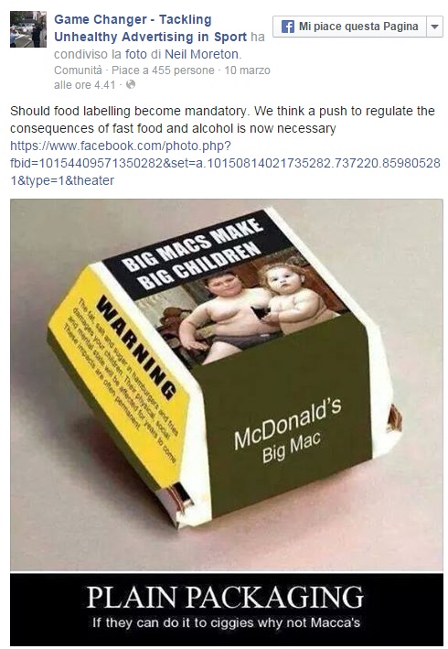Click the "McDonald's Big Mac" box label
This screenshot has width=448, height=649.
288,430
